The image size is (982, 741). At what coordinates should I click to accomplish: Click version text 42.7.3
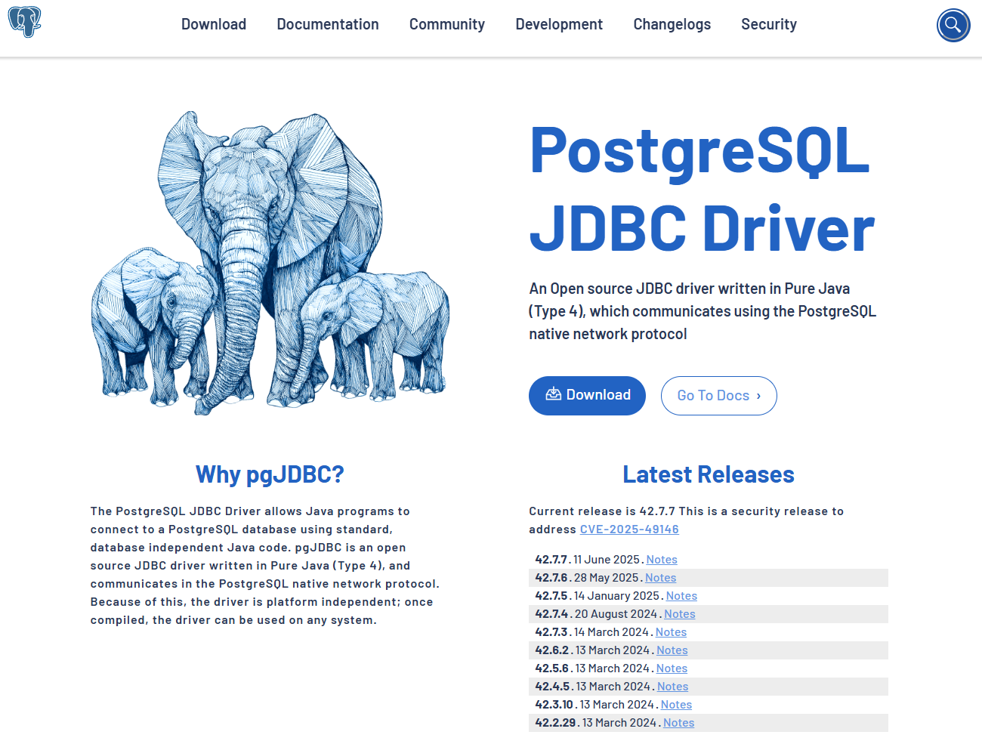tap(551, 632)
